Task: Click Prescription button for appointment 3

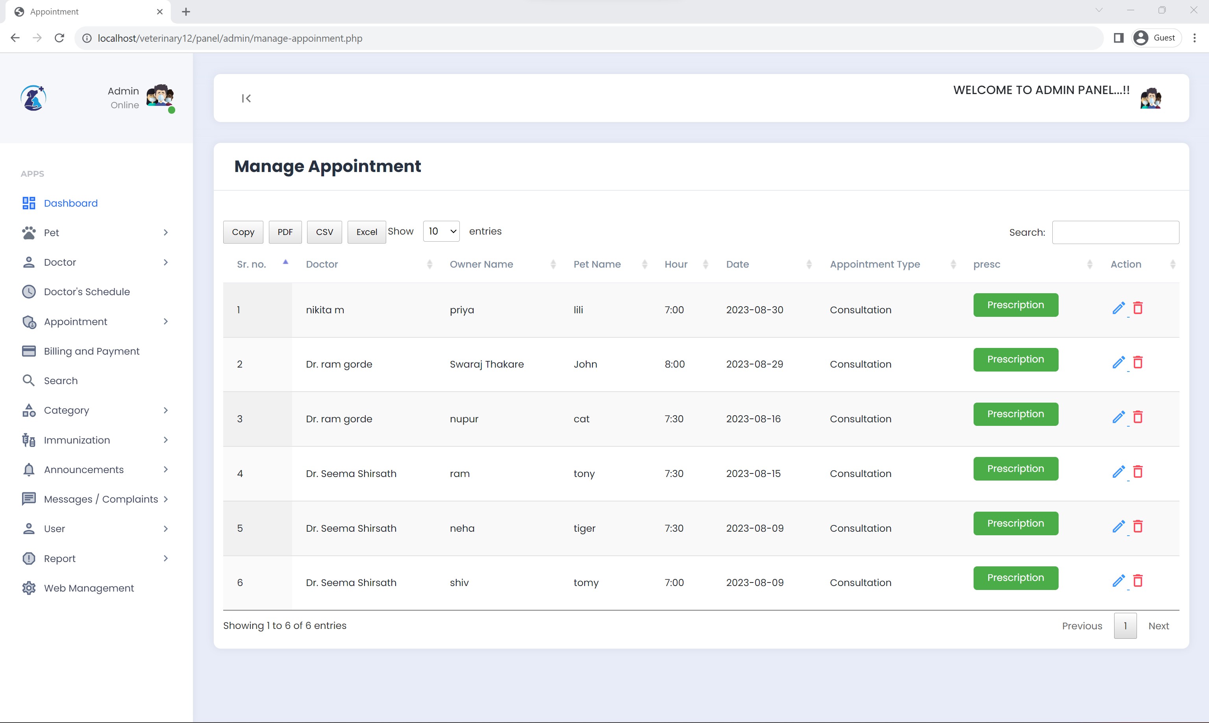Action: click(x=1015, y=414)
